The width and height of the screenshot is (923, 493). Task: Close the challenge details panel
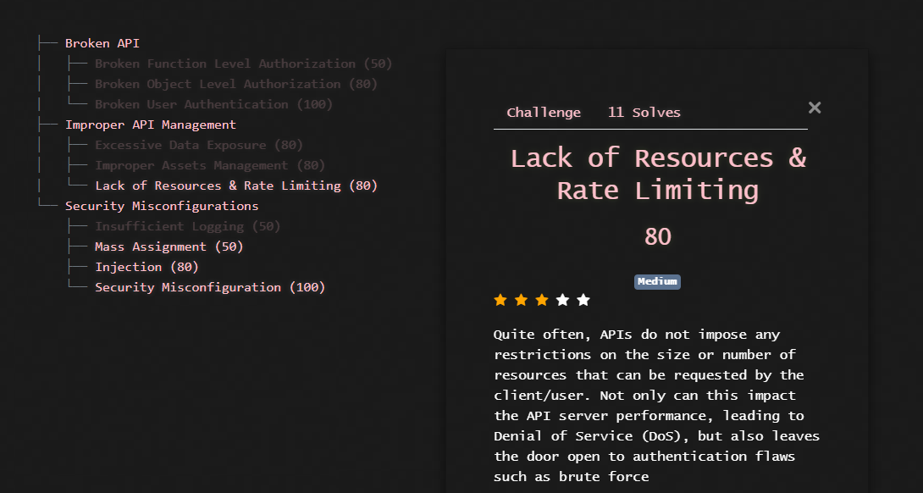(814, 108)
